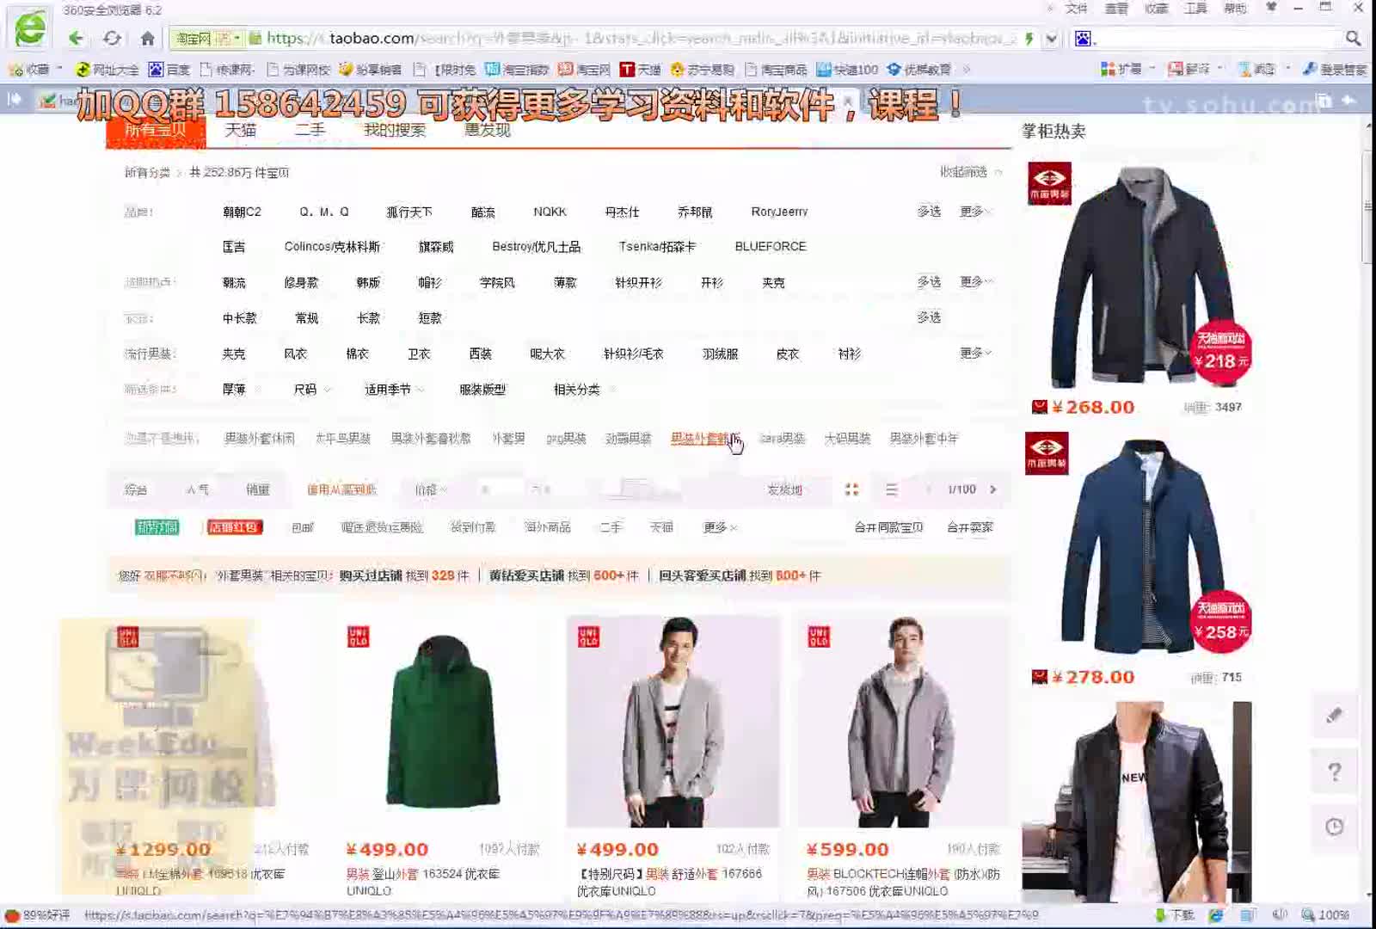Select 针织开衫 style option
Viewport: 1376px width, 929px height.
638,282
